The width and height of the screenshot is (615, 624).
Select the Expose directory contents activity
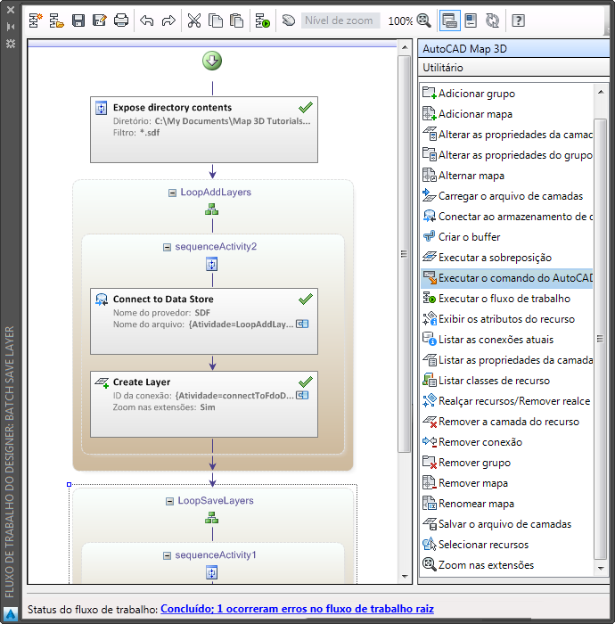[x=204, y=129]
